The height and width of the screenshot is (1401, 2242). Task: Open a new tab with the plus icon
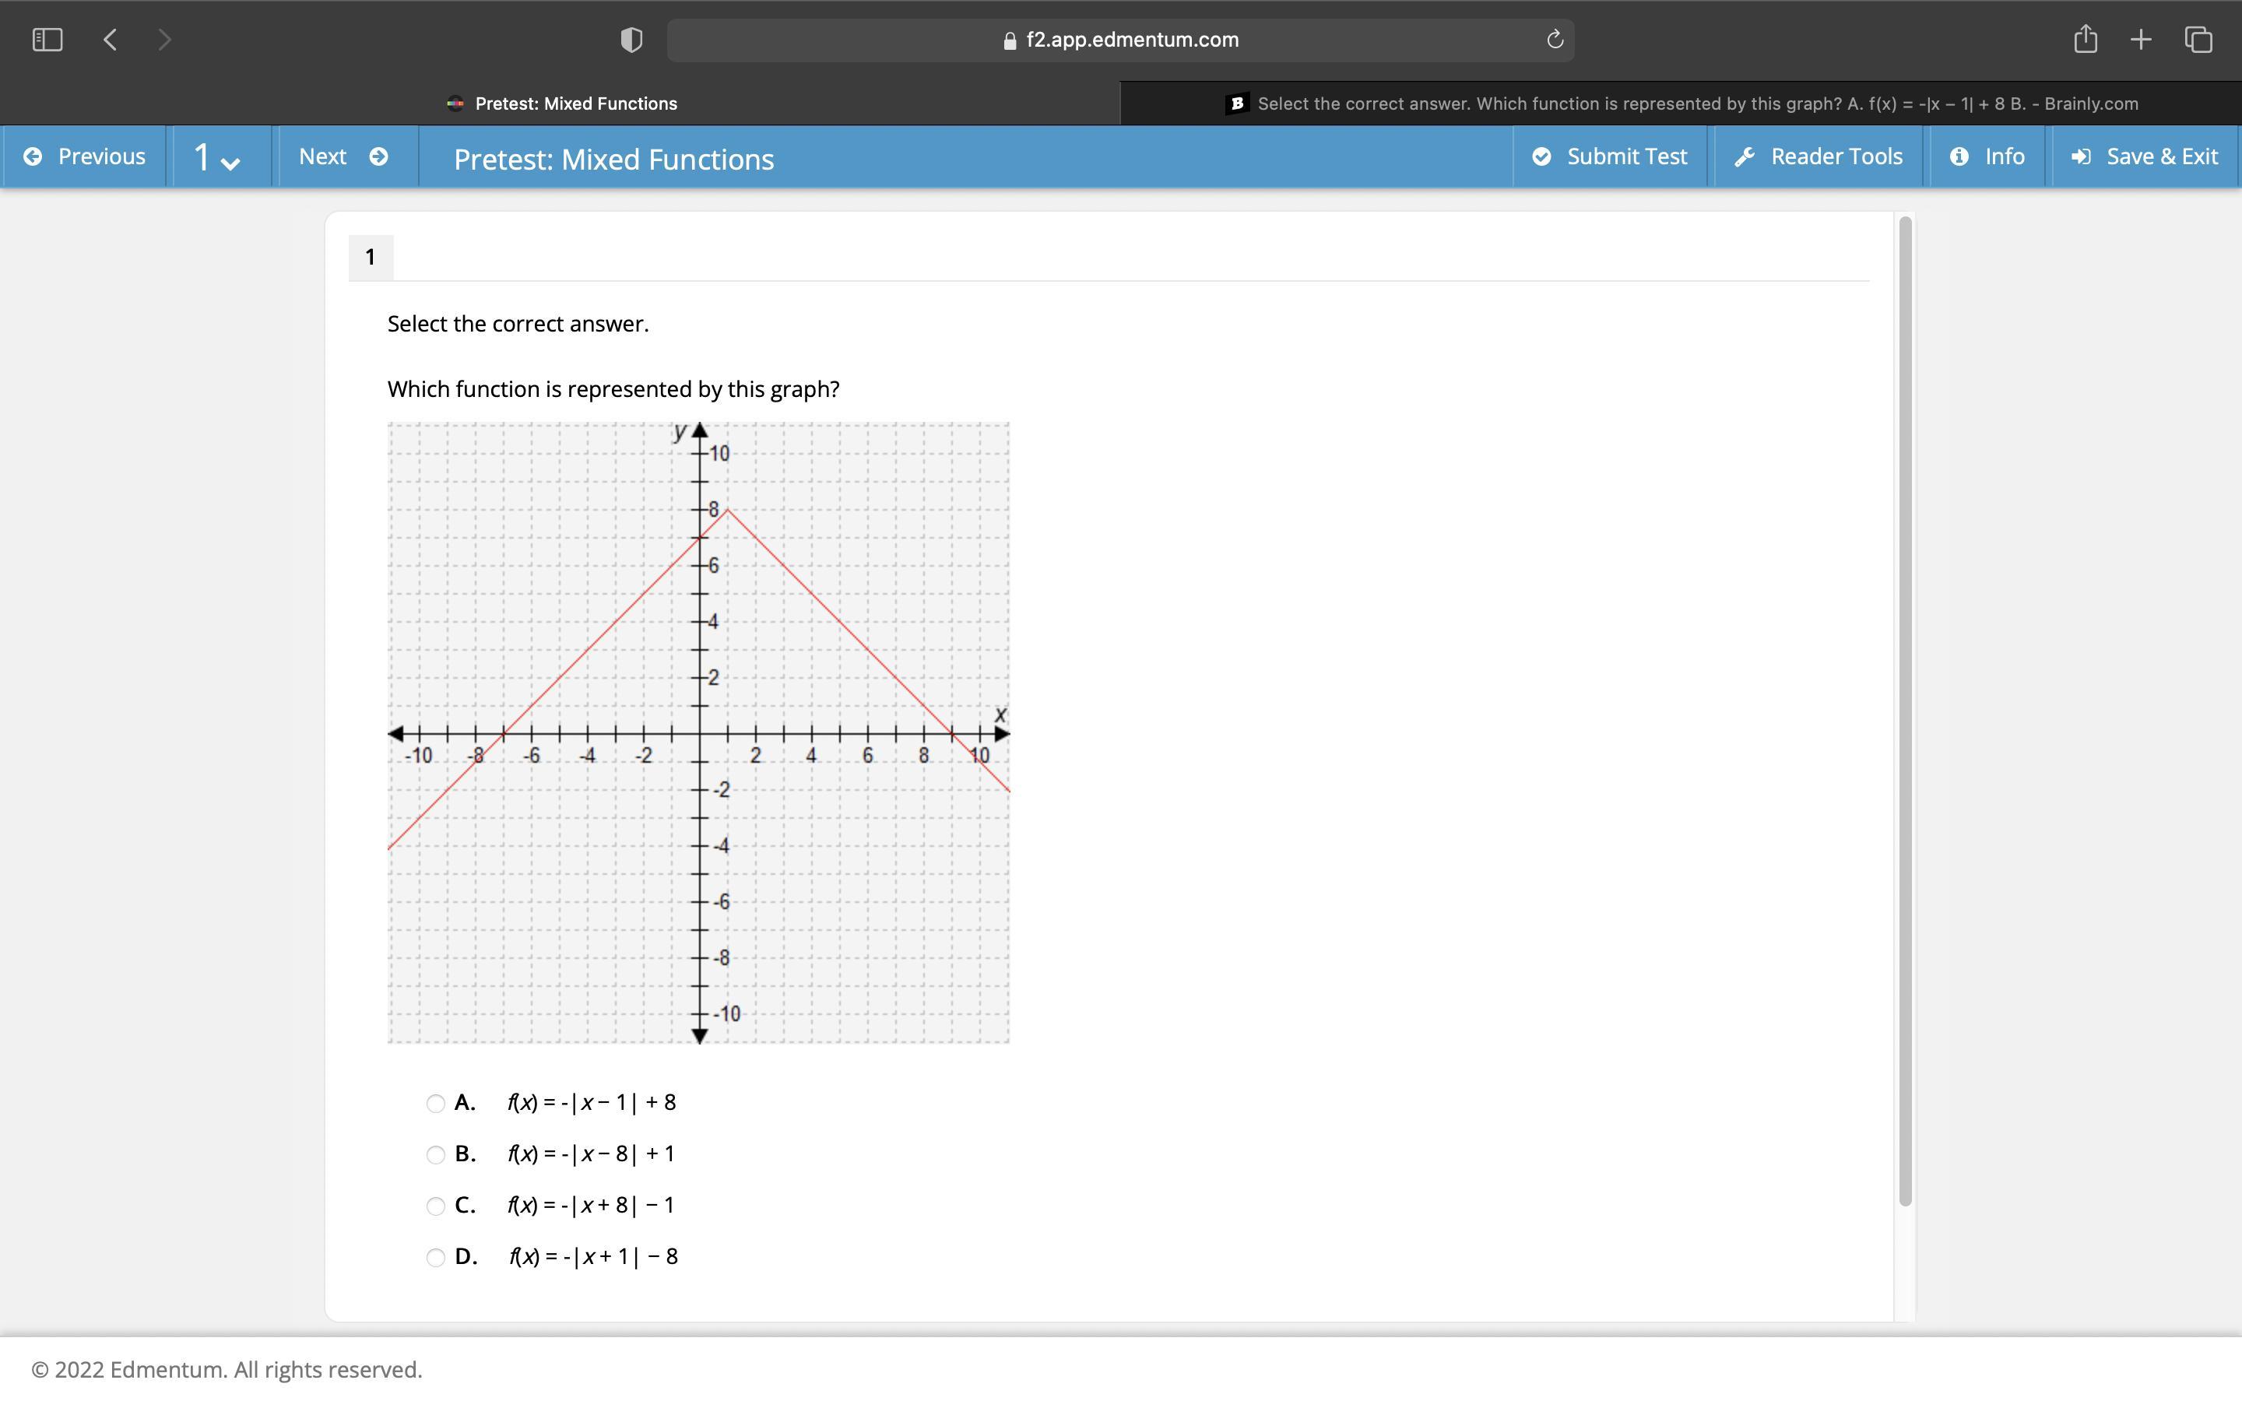[2140, 40]
